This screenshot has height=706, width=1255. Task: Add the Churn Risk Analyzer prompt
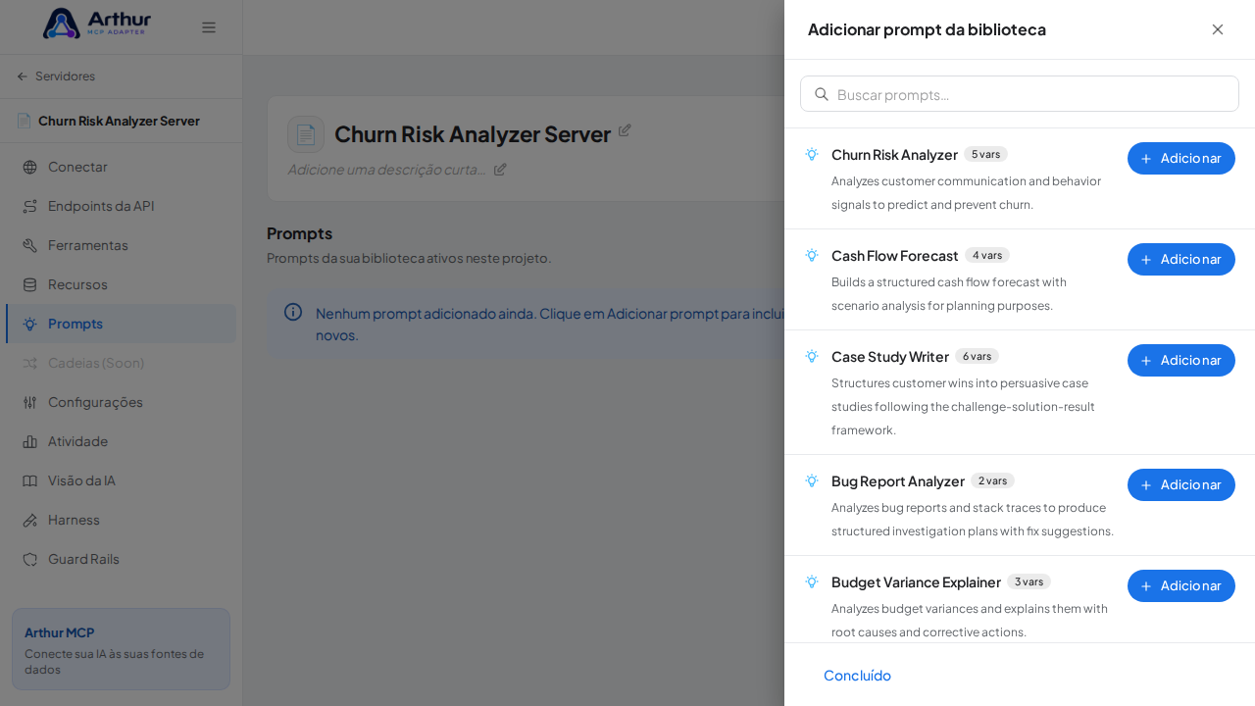[1181, 158]
